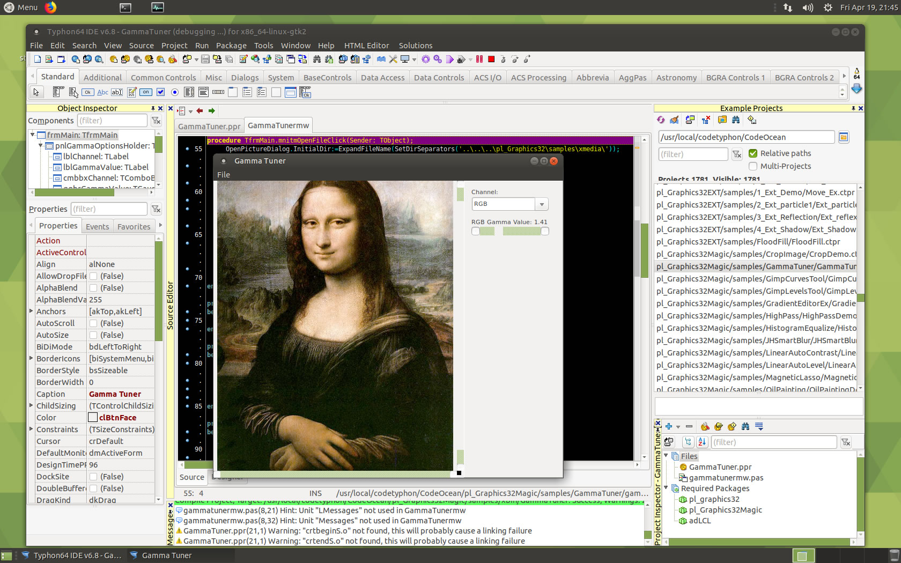The image size is (901, 563).
Task: Click the clear filter icon beside Components filter
Action: [156, 121]
